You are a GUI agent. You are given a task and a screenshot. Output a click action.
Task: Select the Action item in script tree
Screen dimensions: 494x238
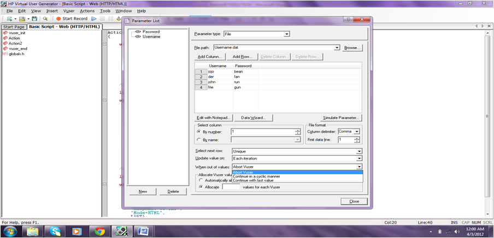point(14,38)
